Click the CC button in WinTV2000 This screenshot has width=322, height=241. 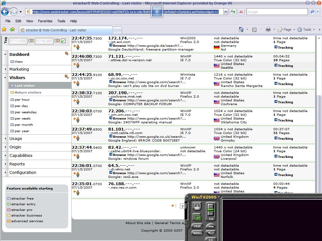pyautogui.click(x=211, y=239)
